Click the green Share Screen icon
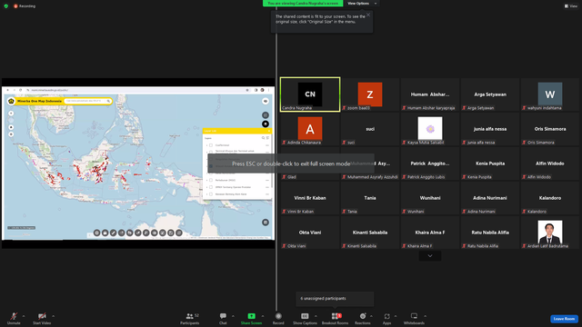The height and width of the screenshot is (327, 582). pos(251,316)
